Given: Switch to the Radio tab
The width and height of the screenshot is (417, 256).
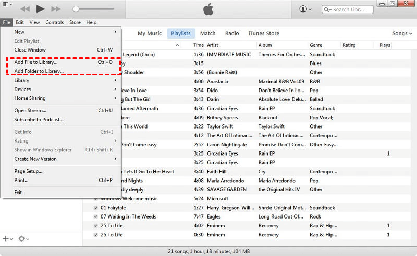Looking at the screenshot, I should 232,33.
